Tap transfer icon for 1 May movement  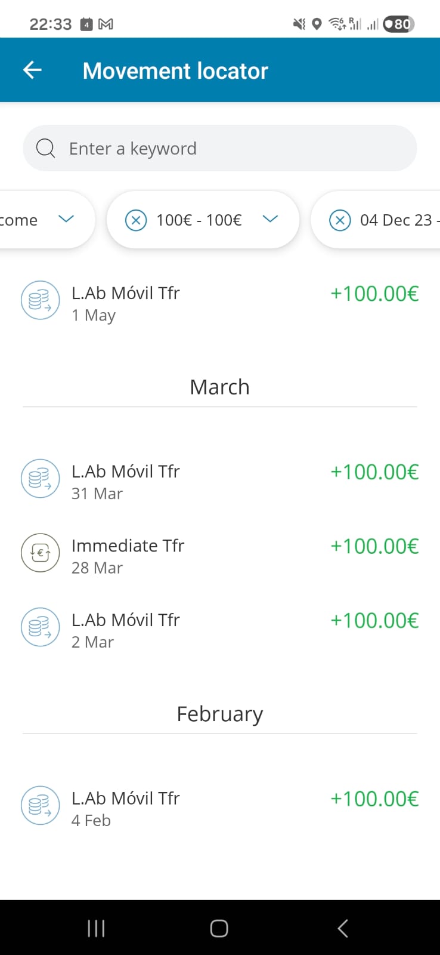point(40,300)
